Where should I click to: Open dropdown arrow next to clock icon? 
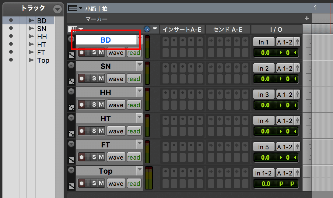pos(155,29)
